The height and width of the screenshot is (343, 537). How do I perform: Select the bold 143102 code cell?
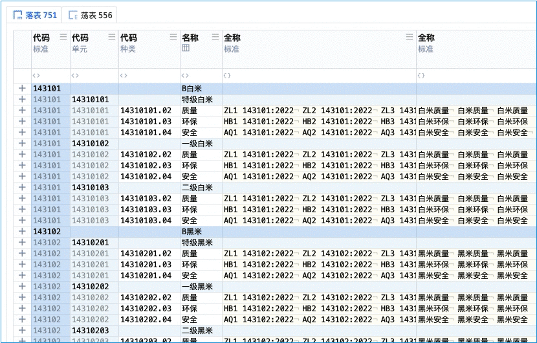coord(50,231)
